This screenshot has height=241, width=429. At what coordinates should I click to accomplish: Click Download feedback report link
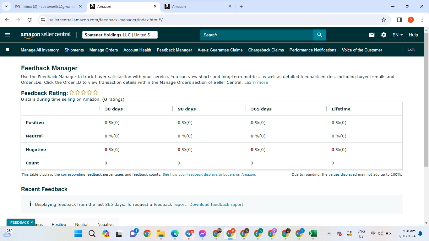tap(216, 204)
